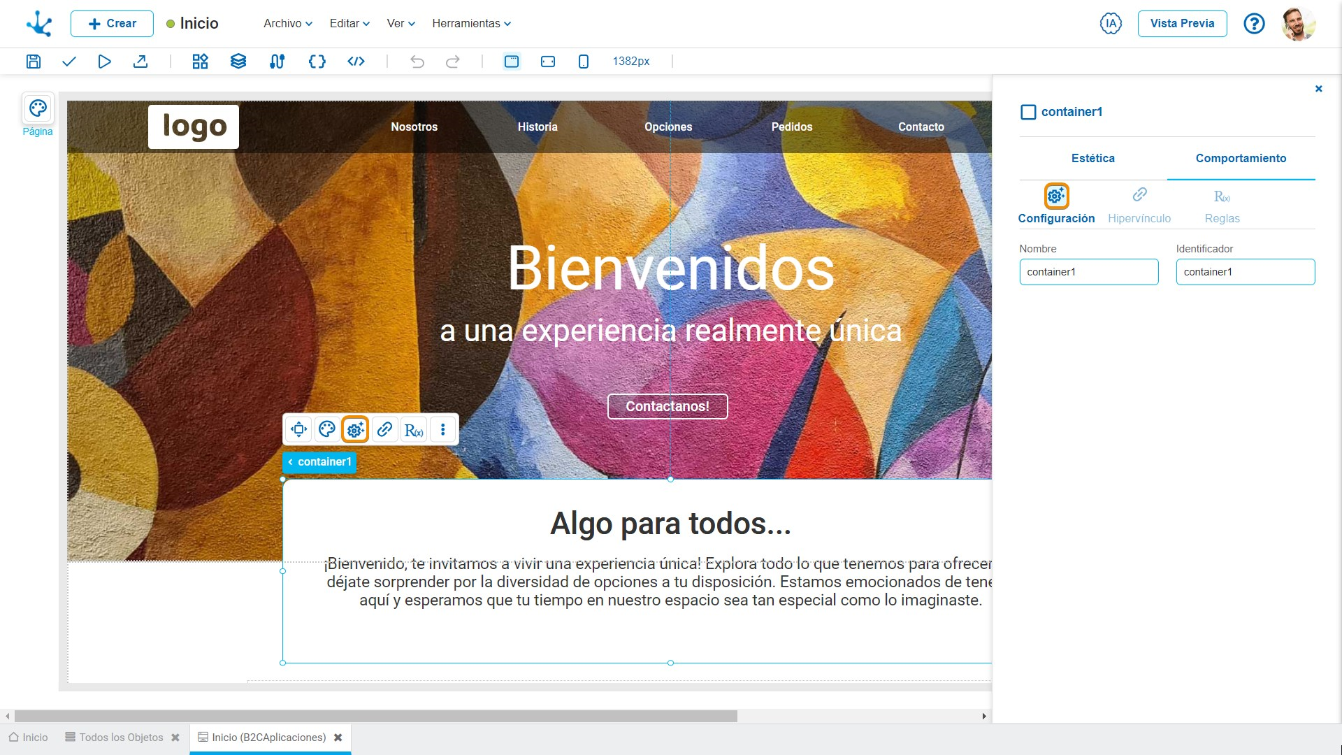The width and height of the screenshot is (1342, 755).
Task: Toggle the Comportamiento panel tab
Action: coord(1241,159)
